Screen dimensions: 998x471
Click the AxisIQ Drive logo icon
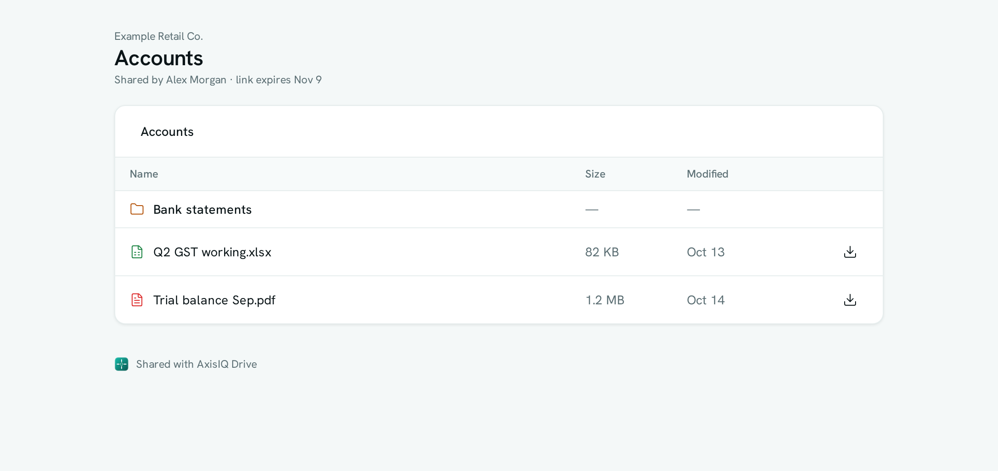[122, 364]
